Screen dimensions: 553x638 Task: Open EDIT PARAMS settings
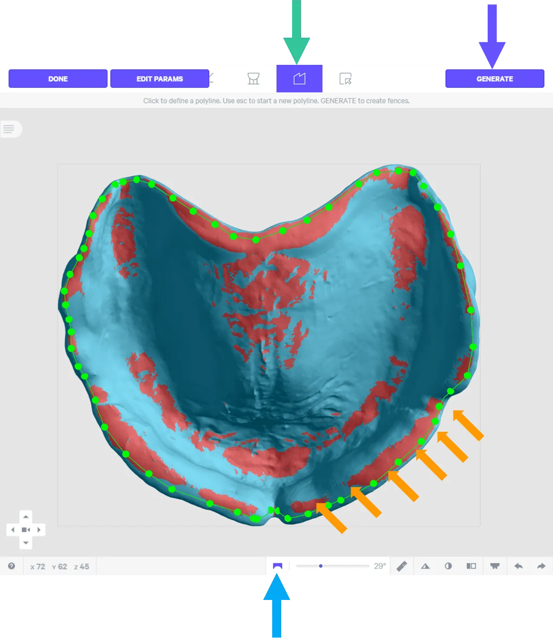160,79
